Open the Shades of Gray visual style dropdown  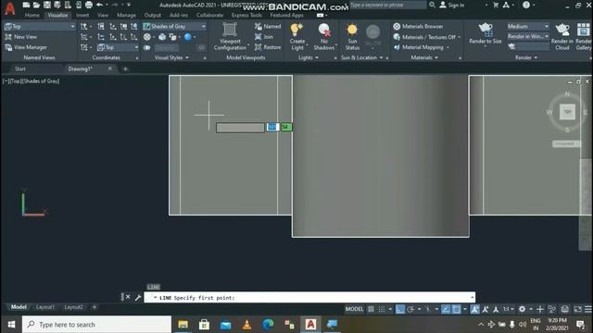(174, 27)
